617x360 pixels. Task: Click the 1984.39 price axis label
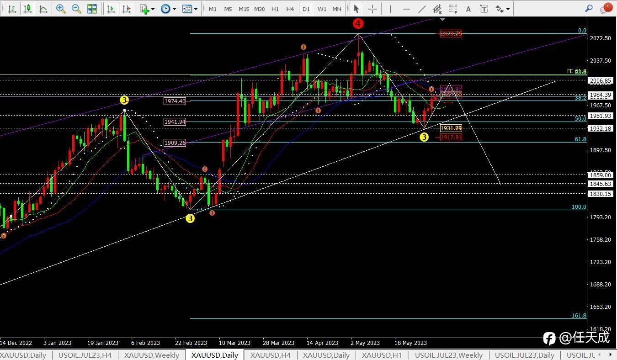601,95
